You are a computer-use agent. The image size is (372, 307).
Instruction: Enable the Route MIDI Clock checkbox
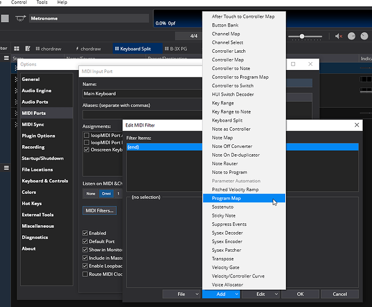[x=85, y=274]
